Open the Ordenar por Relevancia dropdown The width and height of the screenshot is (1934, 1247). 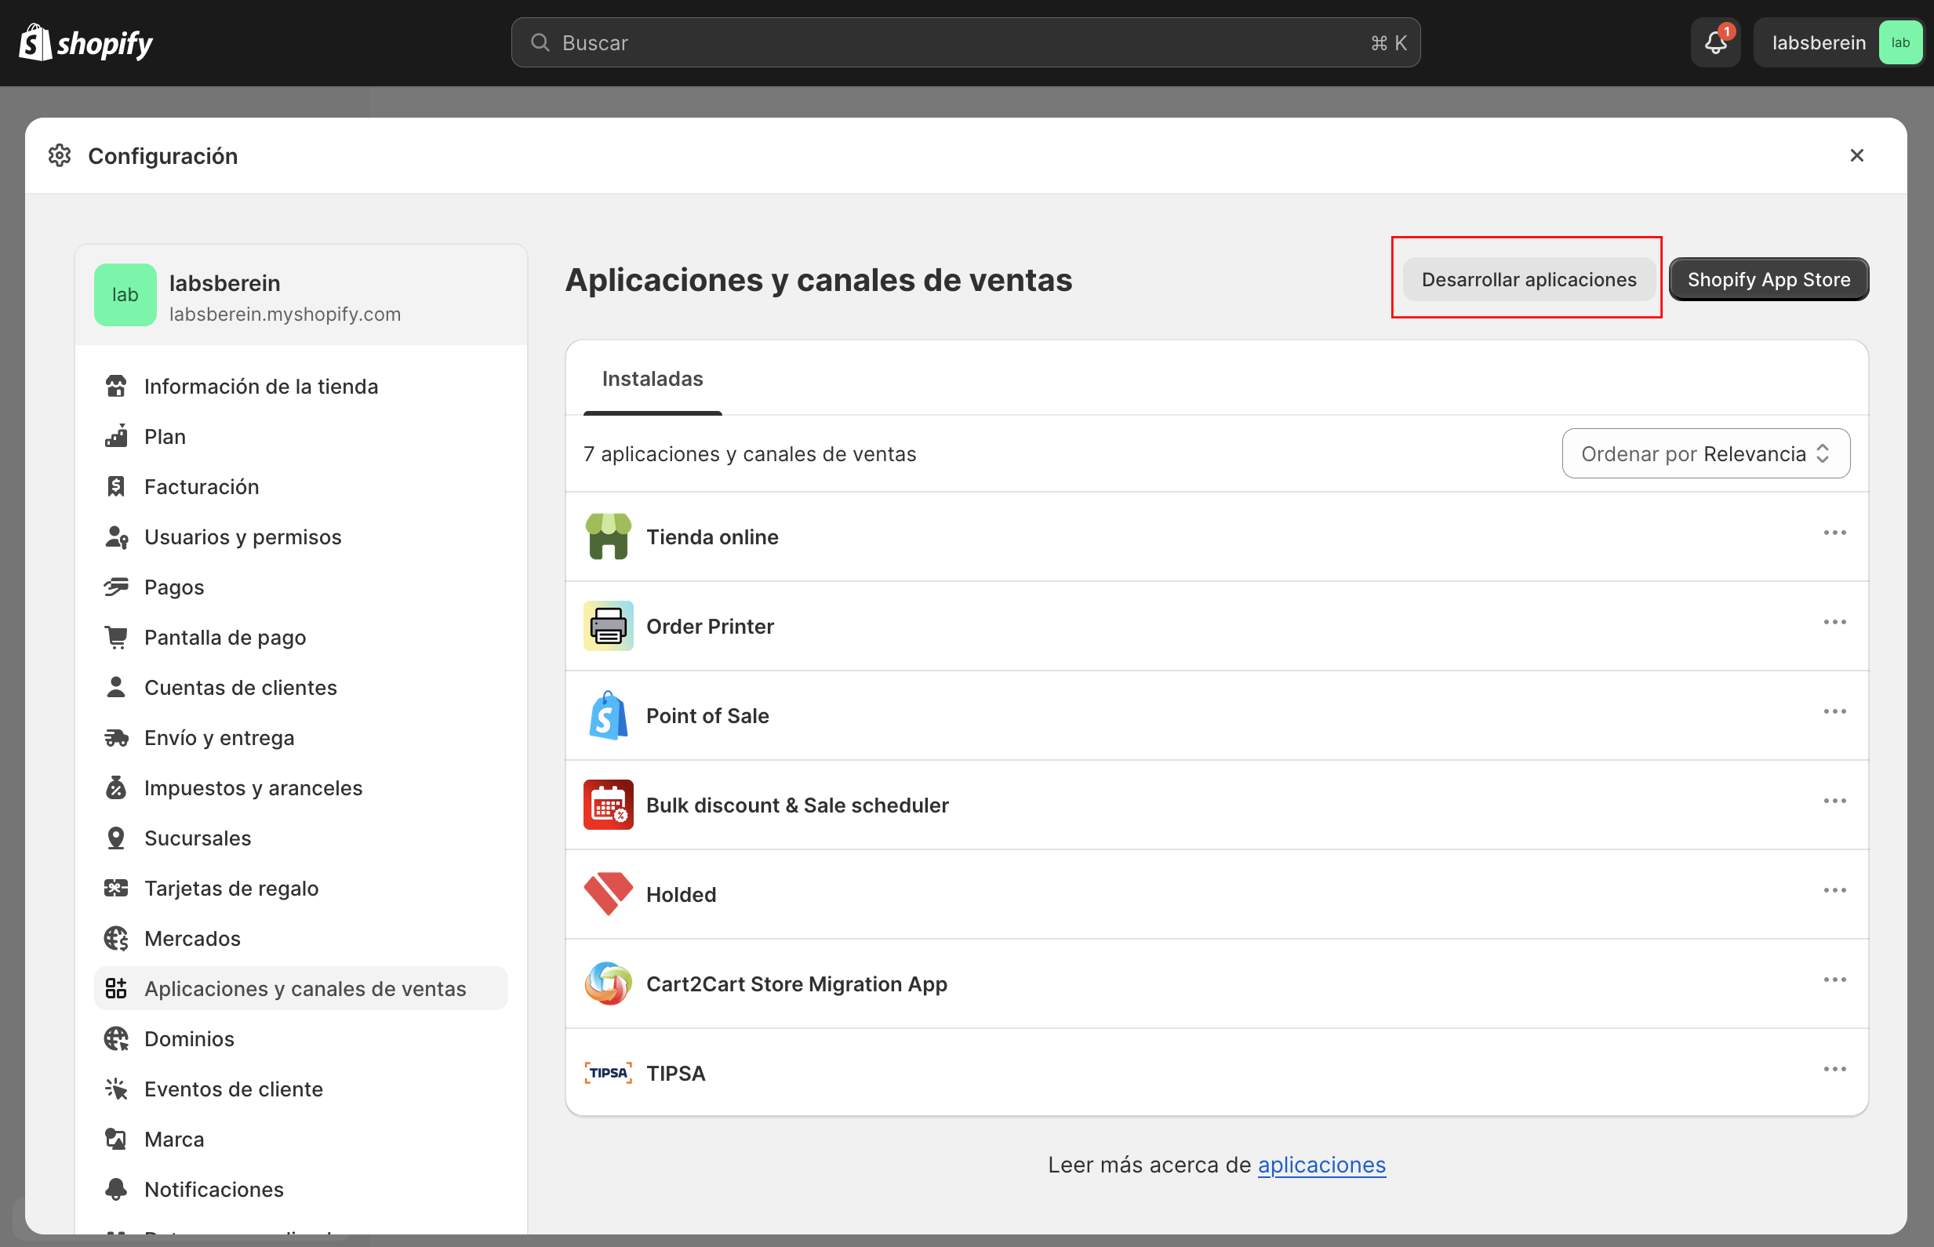[x=1704, y=453]
